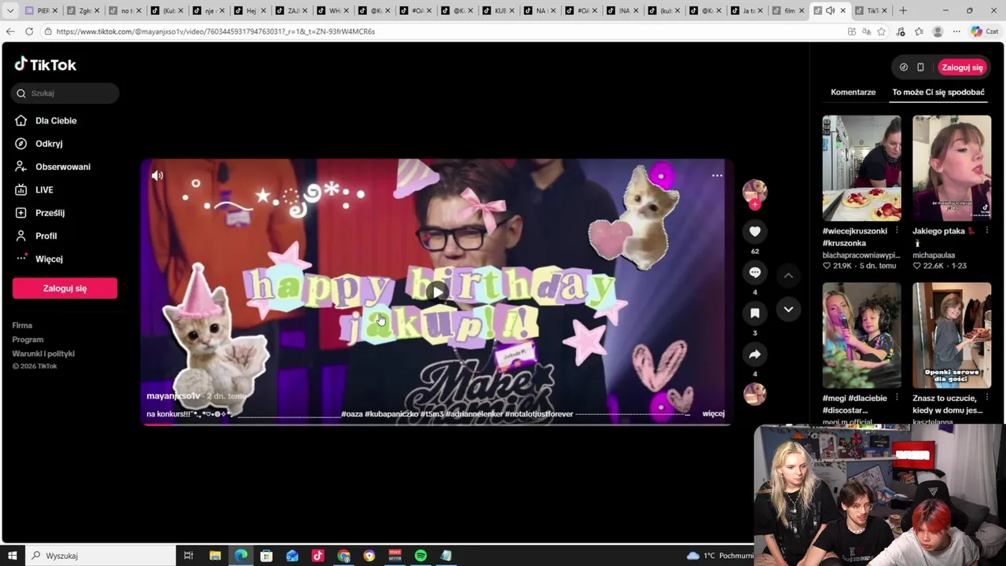The image size is (1006, 566).
Task: Open translate icon in address bar
Action: [x=867, y=31]
